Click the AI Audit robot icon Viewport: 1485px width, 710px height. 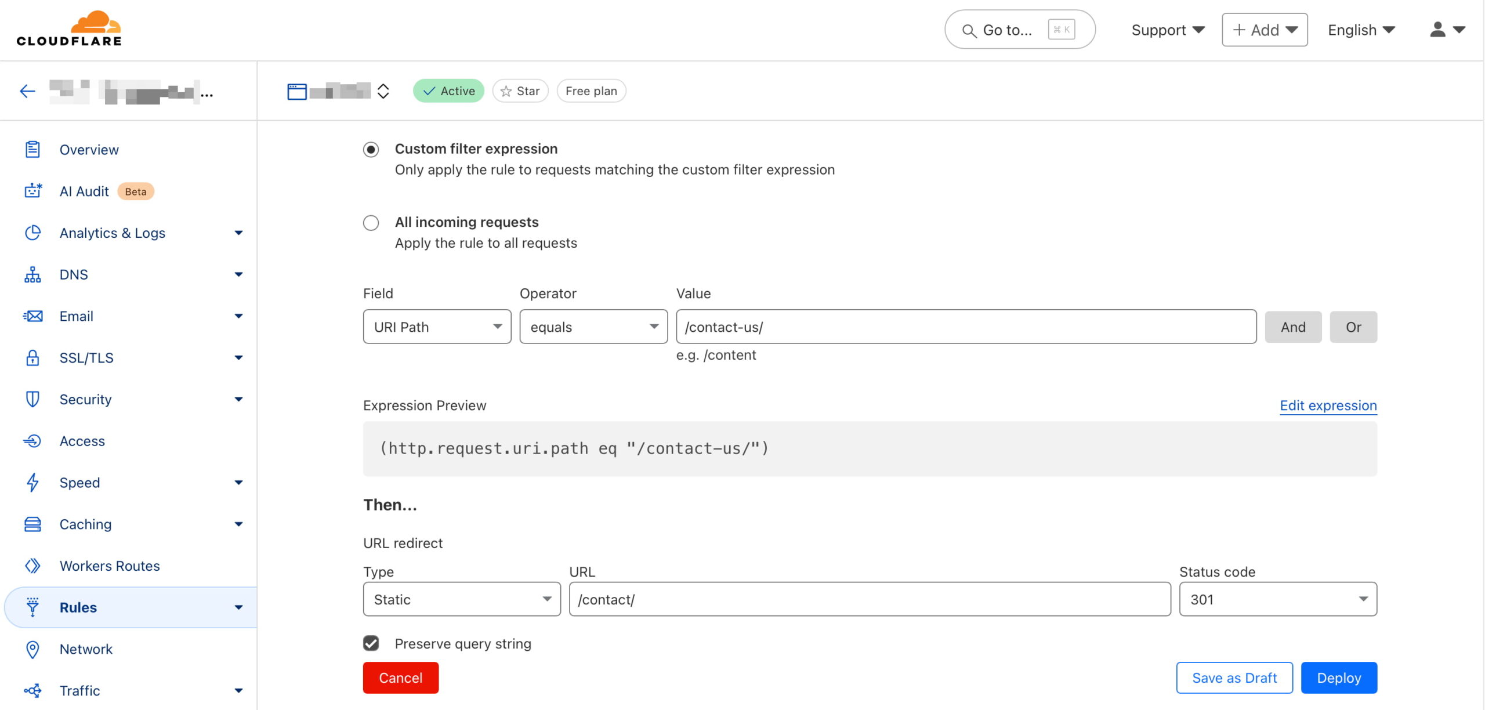32,191
